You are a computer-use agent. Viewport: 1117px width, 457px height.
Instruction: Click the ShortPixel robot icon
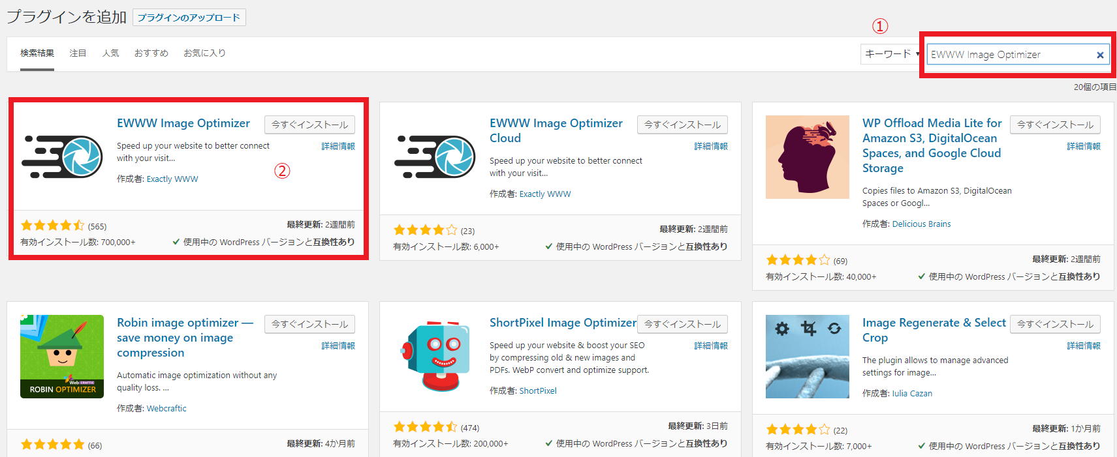[435, 356]
